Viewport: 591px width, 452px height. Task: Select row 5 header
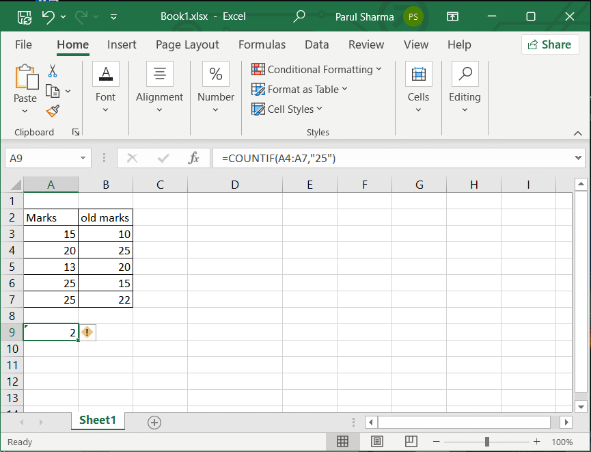12,267
